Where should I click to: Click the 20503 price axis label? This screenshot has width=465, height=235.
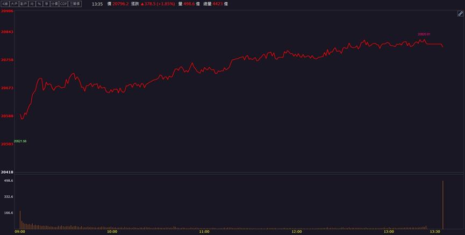click(x=7, y=144)
